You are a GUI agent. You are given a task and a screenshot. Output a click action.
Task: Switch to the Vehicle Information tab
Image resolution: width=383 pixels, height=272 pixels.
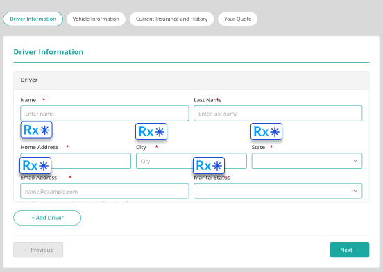coord(96,19)
